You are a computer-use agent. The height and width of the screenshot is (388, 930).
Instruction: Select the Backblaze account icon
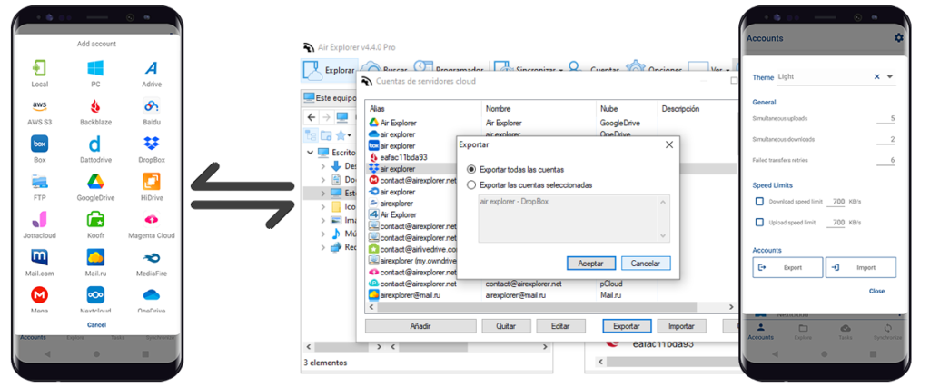click(x=95, y=106)
